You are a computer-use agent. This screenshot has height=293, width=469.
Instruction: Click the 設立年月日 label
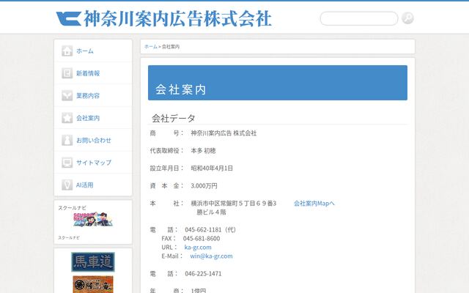pyautogui.click(x=164, y=168)
